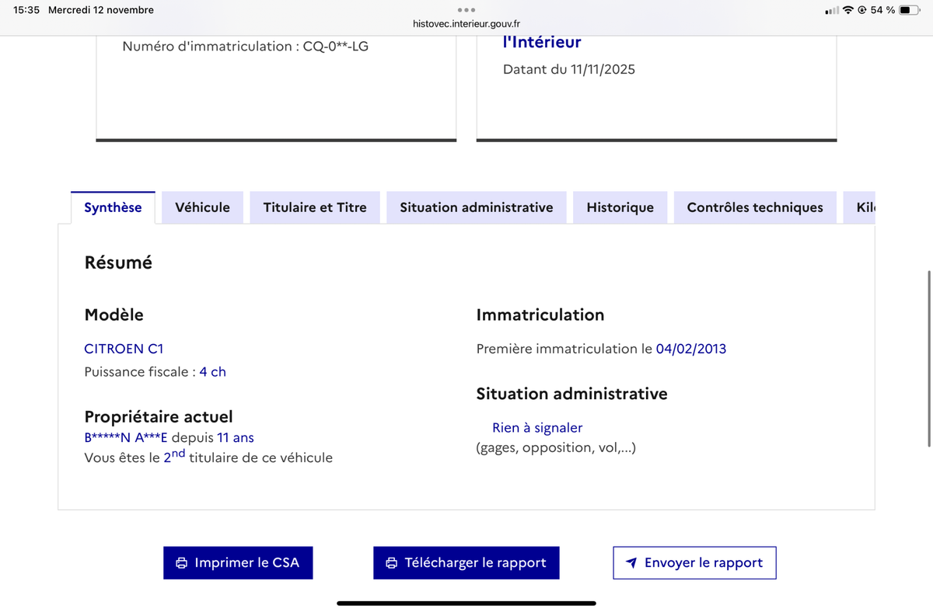Click the (gages, opposition, vol,...) text
This screenshot has height=612, width=933.
[556, 448]
